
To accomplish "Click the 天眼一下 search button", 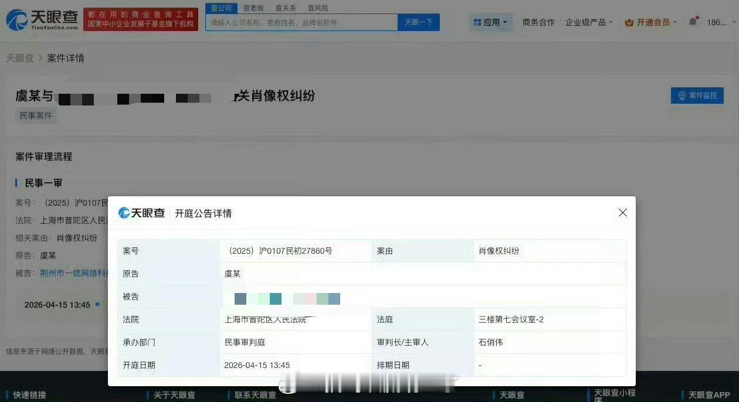I will [x=419, y=22].
